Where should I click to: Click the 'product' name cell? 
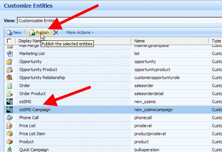click(x=141, y=142)
